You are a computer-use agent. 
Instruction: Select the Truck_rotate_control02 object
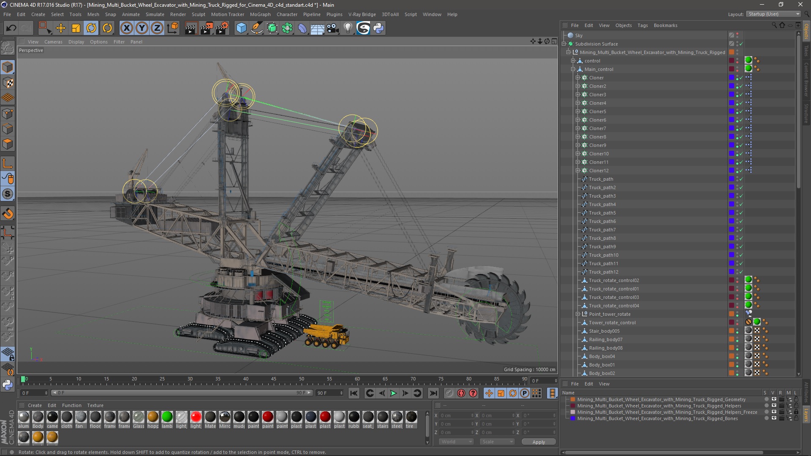tap(614, 280)
